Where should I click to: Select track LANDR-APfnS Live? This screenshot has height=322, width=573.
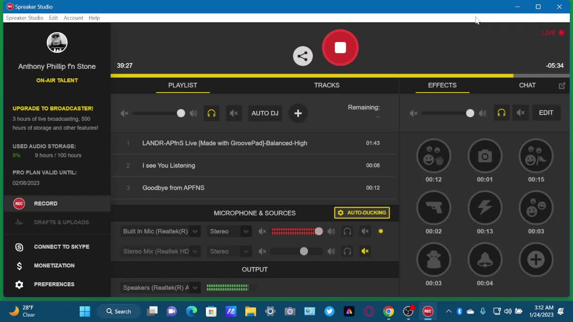(253, 143)
